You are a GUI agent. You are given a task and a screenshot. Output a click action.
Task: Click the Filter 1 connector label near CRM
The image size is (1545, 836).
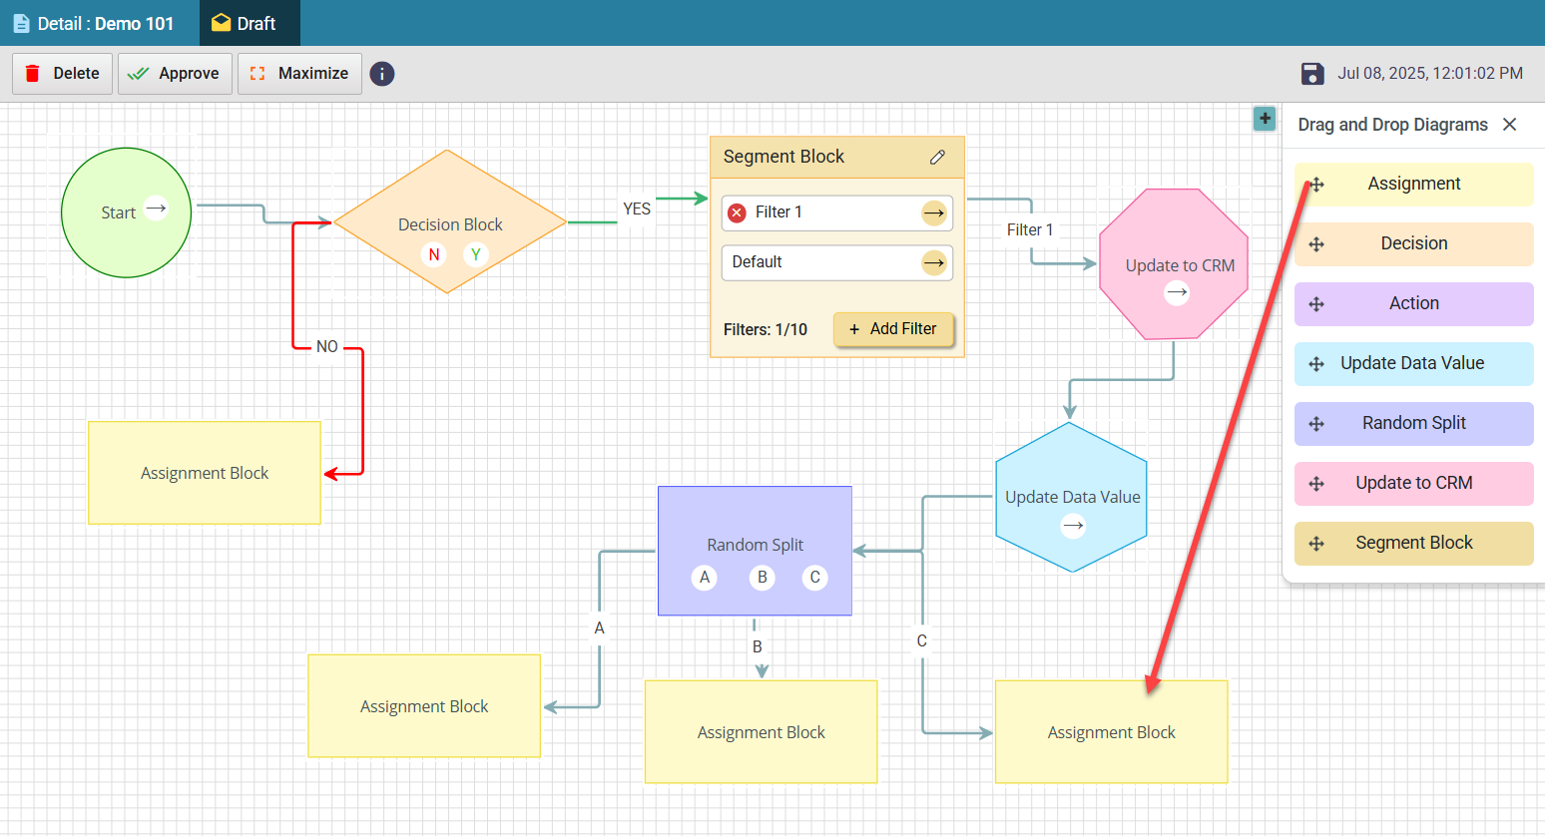coord(1030,229)
